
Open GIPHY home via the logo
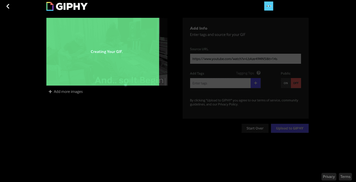pos(67,6)
